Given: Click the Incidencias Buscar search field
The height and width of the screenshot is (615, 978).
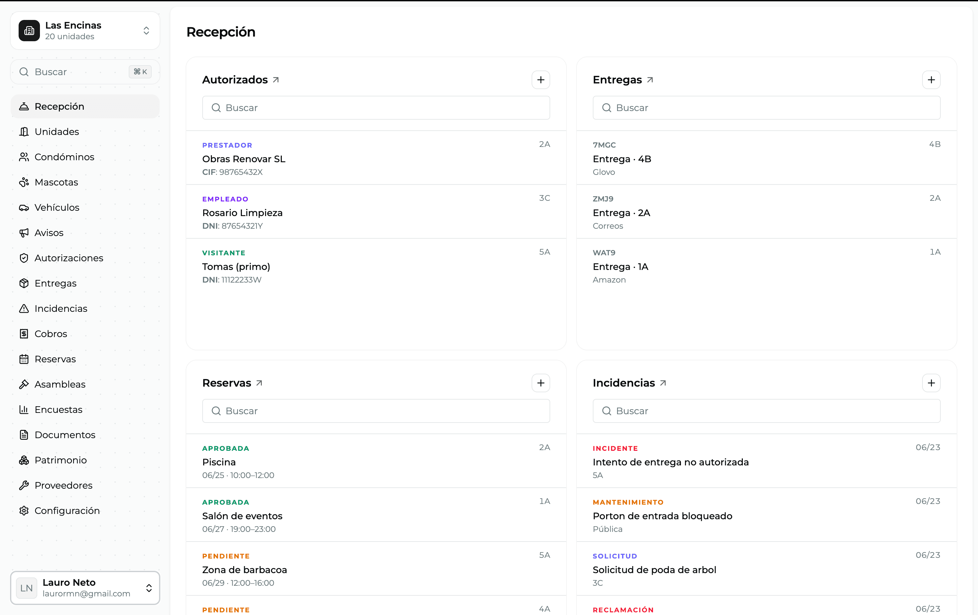Looking at the screenshot, I should (x=766, y=411).
